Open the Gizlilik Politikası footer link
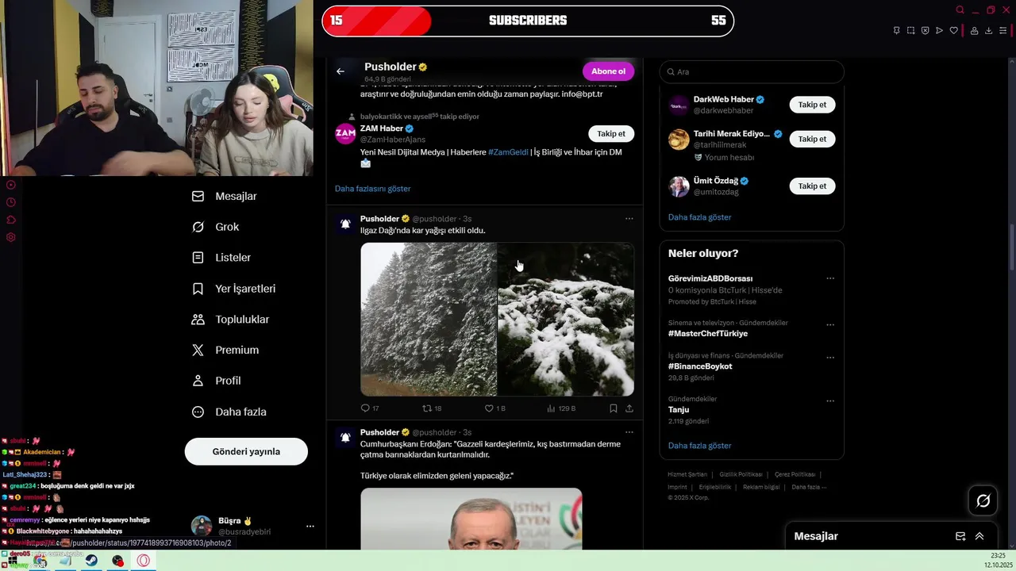The height and width of the screenshot is (571, 1016). (x=741, y=474)
